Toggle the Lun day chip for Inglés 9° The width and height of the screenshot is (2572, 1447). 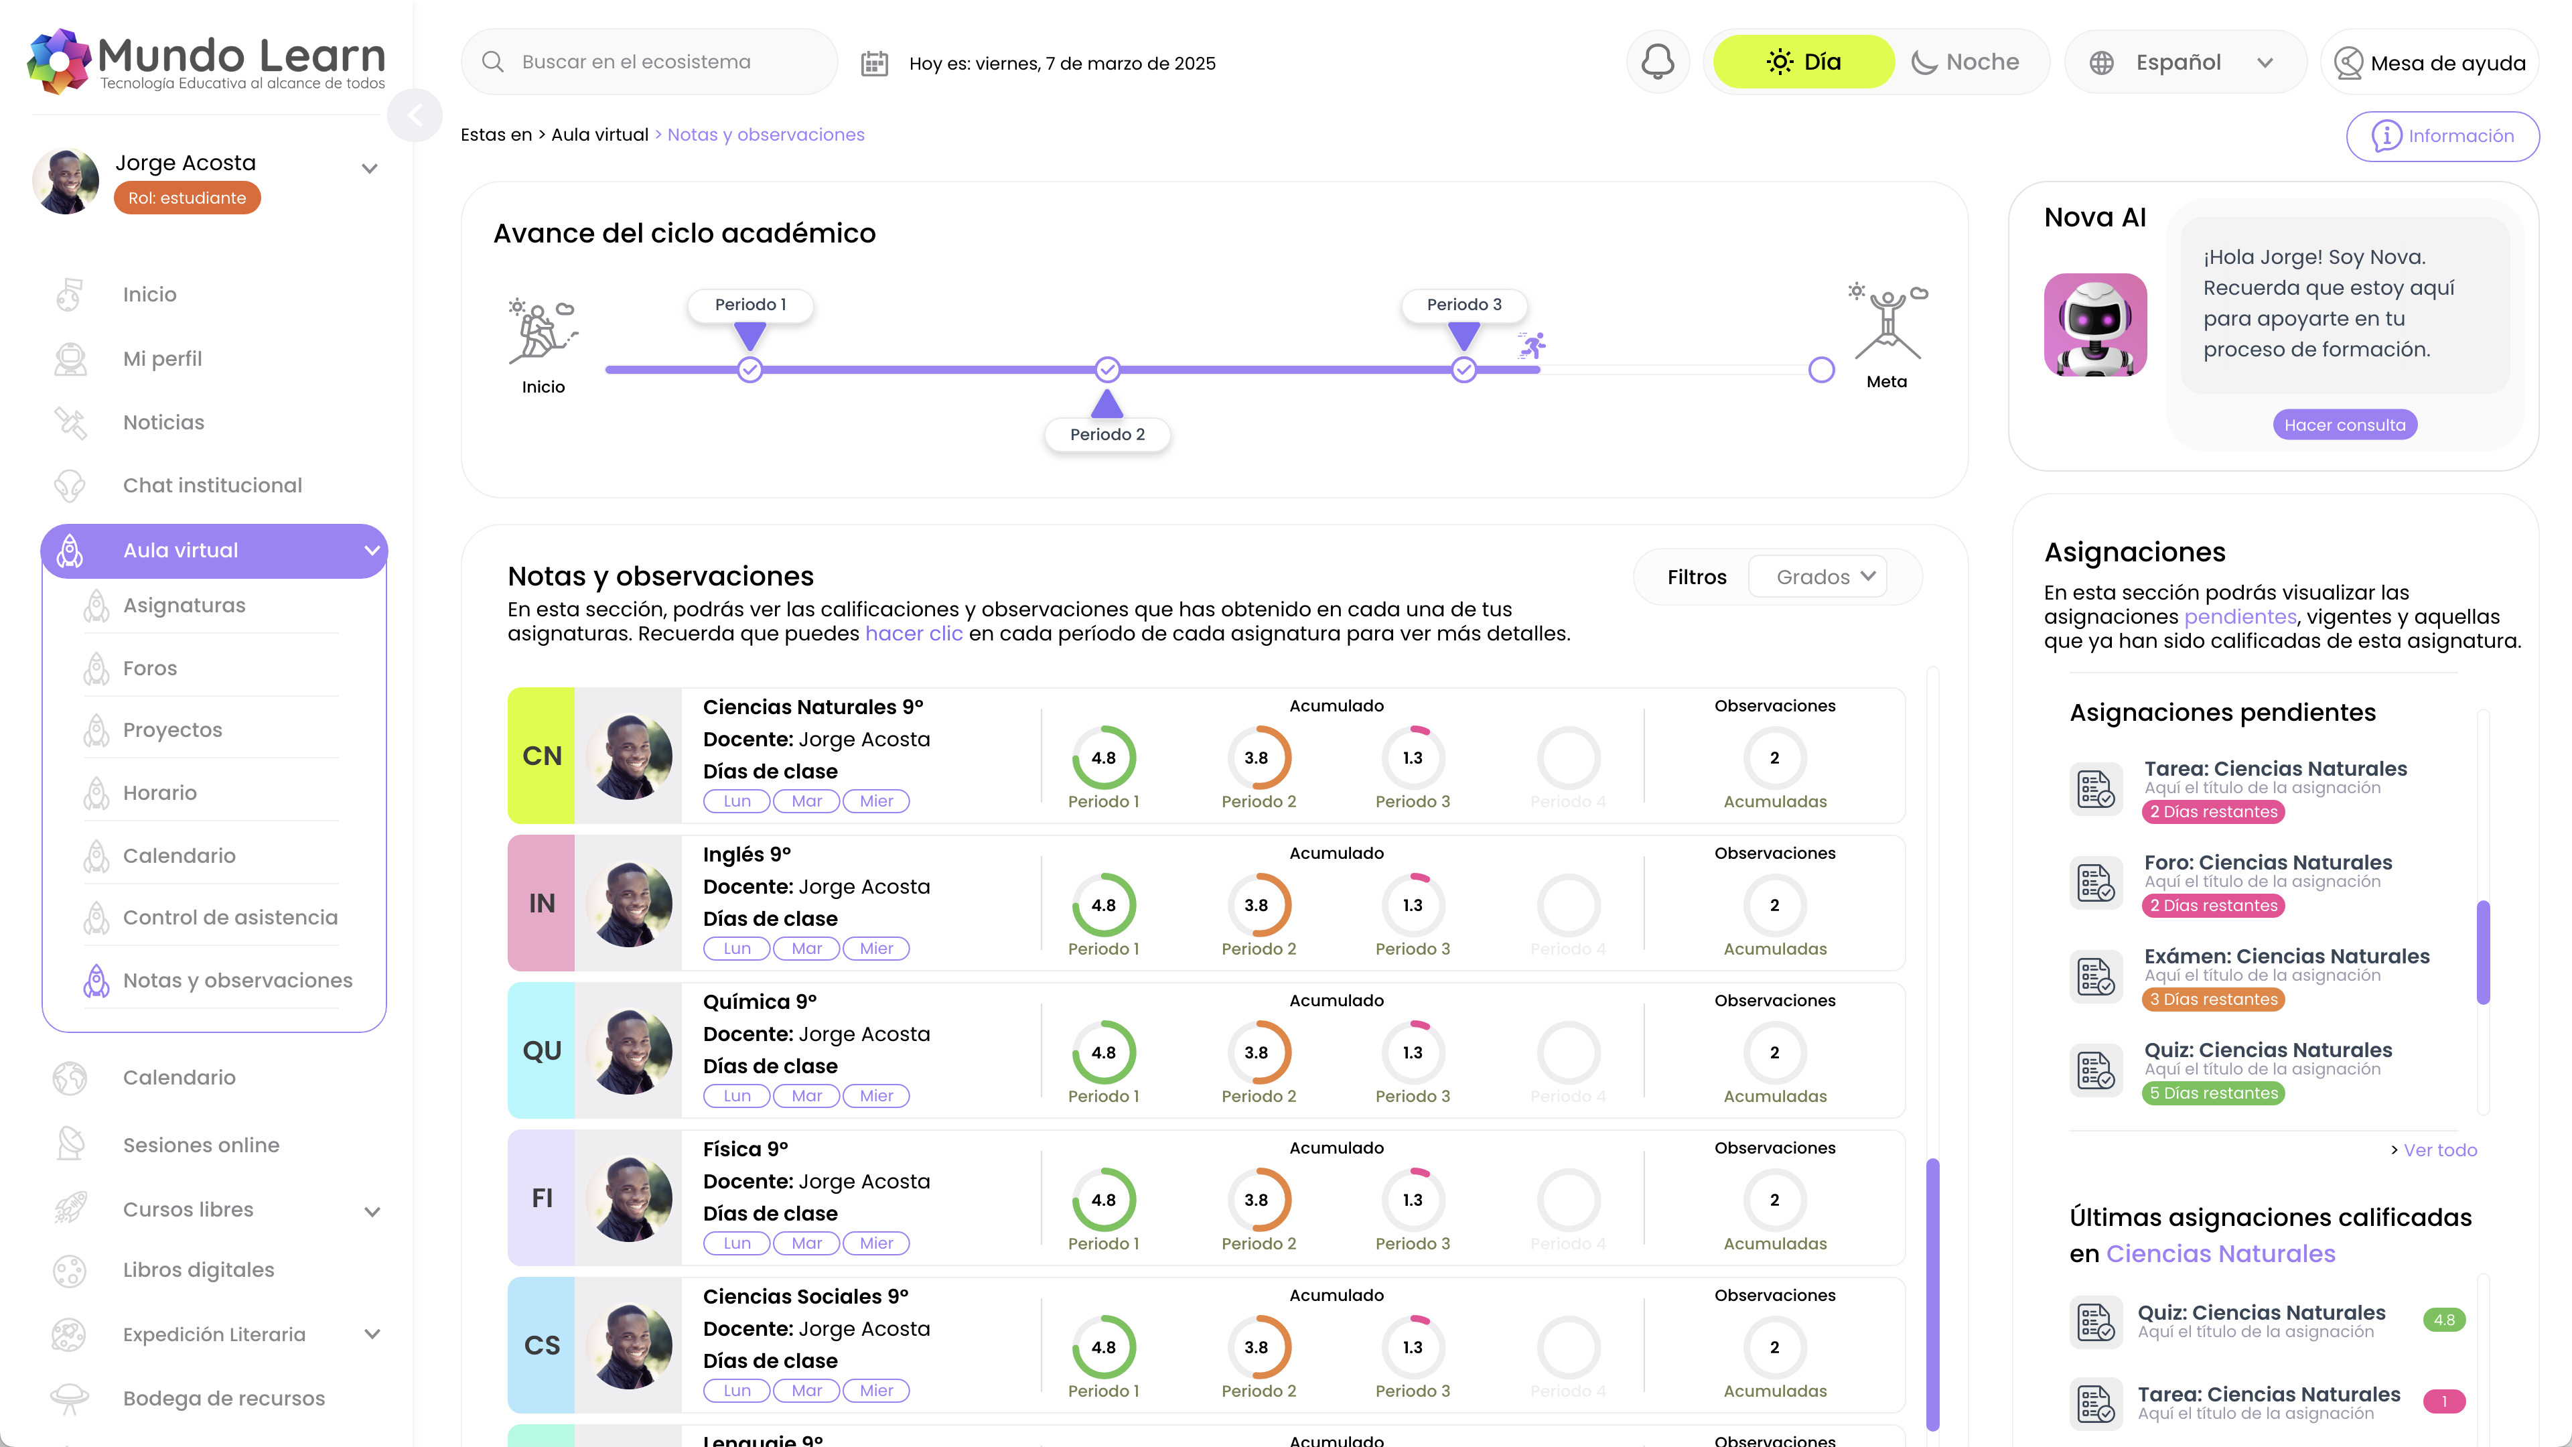tap(737, 949)
